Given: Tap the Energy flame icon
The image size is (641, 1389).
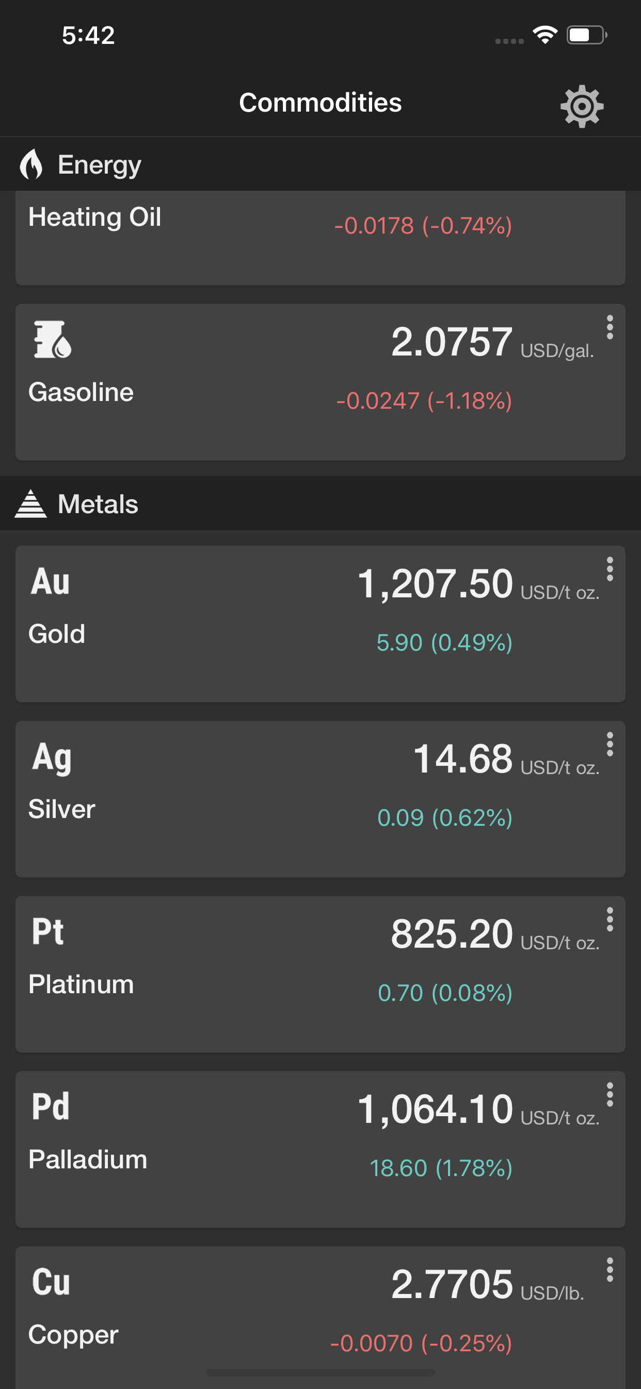Looking at the screenshot, I should (31, 164).
